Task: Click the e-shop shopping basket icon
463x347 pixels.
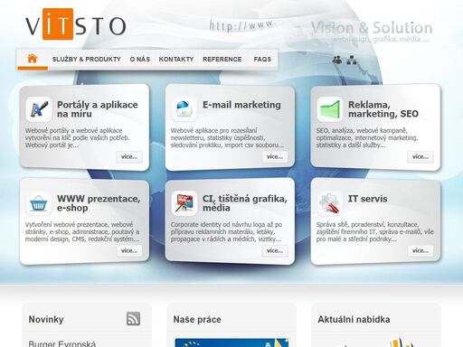Action: click(x=39, y=203)
